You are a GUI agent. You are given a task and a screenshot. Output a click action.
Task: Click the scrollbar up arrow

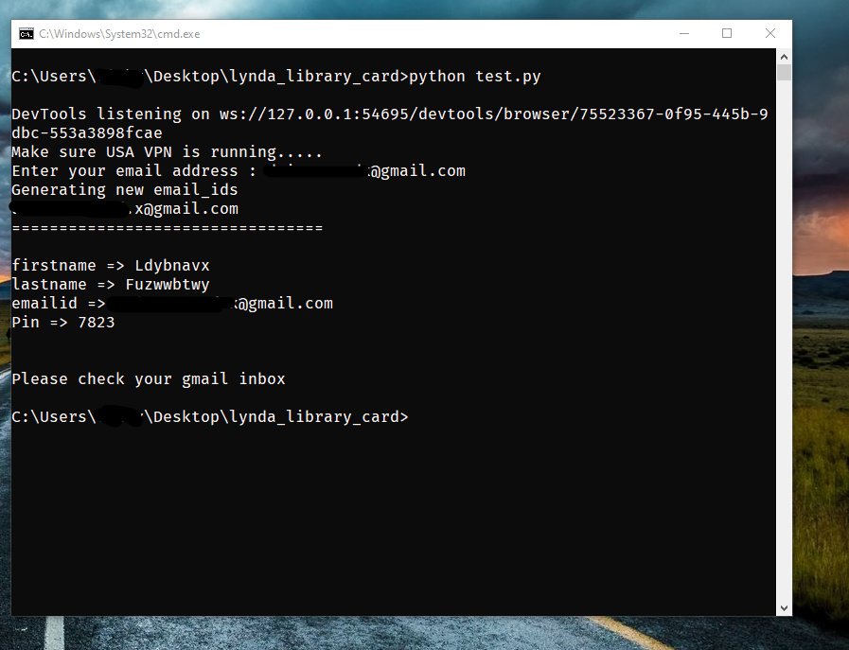point(784,57)
